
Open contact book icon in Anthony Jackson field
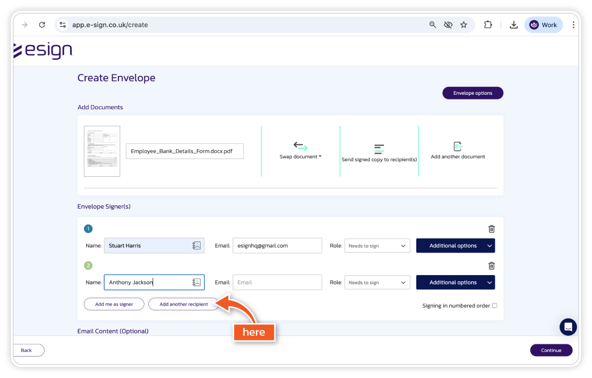tap(197, 283)
